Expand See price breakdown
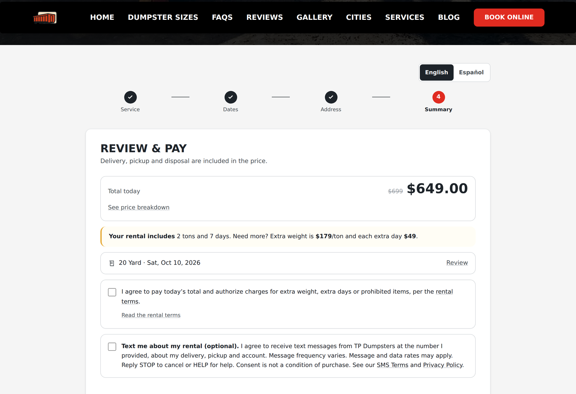The width and height of the screenshot is (576, 394). click(x=139, y=207)
